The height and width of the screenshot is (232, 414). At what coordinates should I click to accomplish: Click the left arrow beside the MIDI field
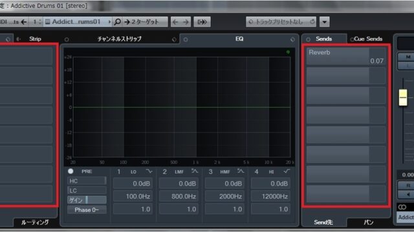click(x=24, y=22)
